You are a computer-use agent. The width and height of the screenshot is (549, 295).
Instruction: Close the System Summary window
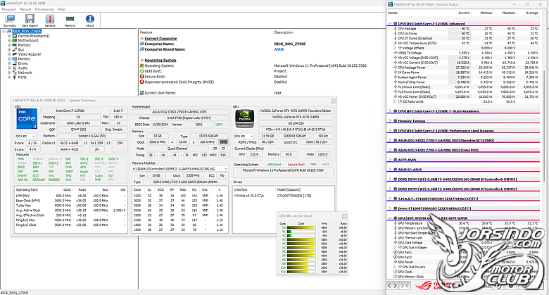tap(334, 101)
